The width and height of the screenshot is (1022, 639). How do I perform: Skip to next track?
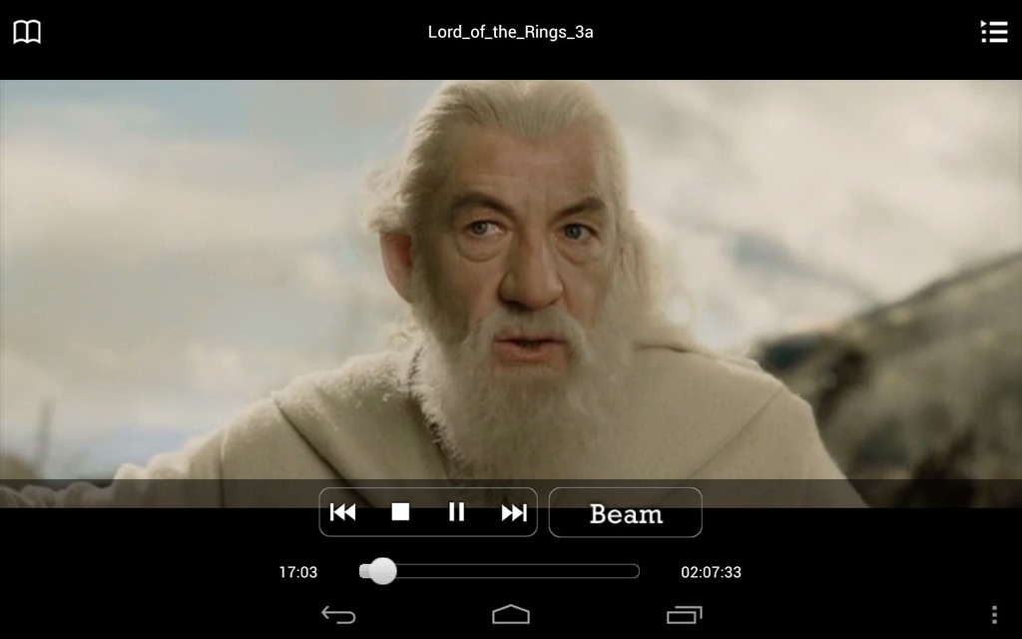[x=514, y=512]
